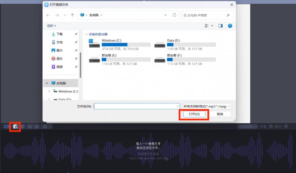
Task: Open the 无滤波器 filter dropdown
Action: point(248,127)
